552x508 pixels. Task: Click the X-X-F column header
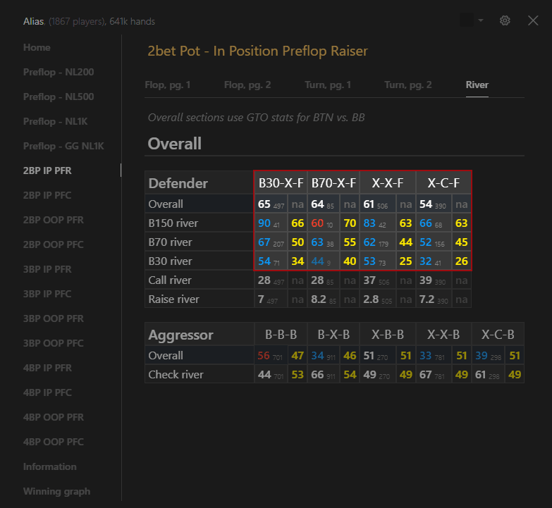(388, 183)
